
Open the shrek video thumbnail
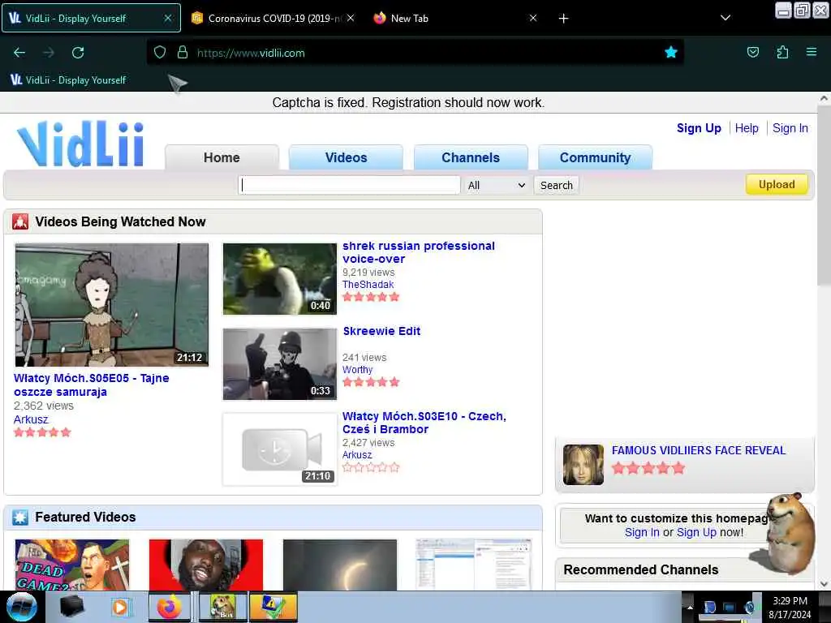[280, 279]
